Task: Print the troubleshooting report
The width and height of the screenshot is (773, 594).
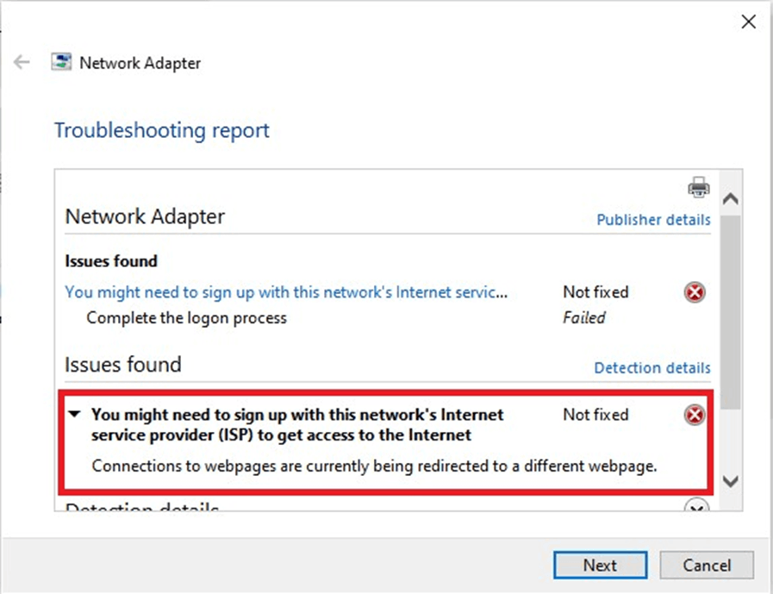Action: point(698,187)
